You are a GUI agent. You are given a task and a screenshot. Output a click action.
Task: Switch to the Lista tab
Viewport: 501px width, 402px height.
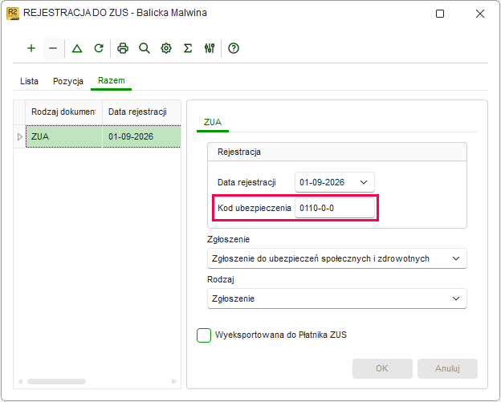click(x=29, y=81)
